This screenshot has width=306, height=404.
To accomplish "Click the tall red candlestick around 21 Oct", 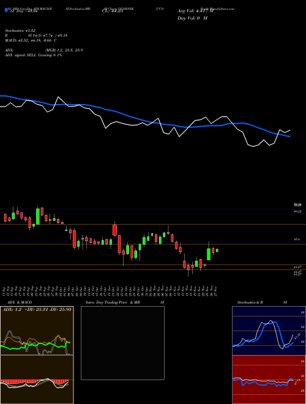I will (114, 230).
